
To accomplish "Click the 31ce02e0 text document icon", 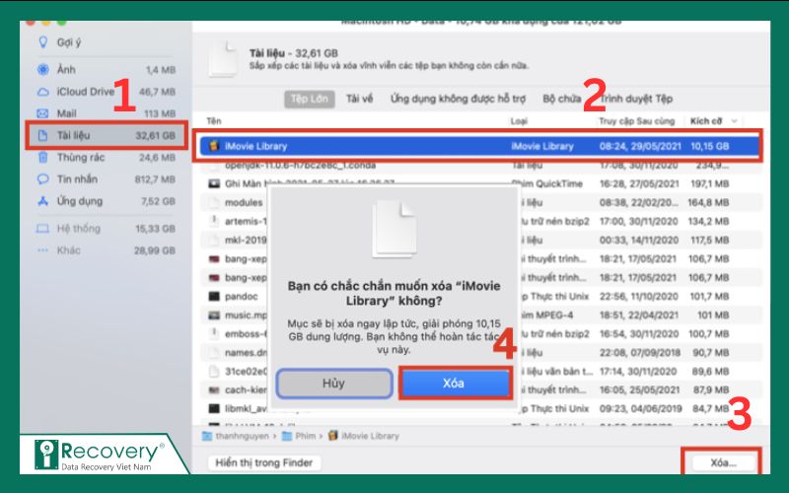I will 214,372.
